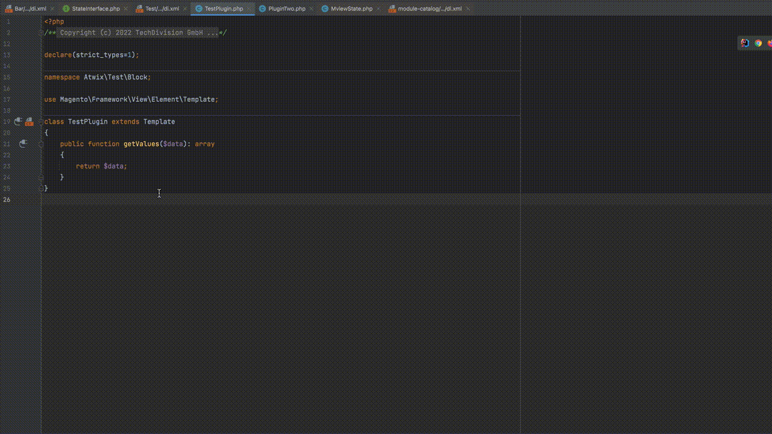
Task: Close the TestPlugin.php tab
Action: tap(248, 9)
